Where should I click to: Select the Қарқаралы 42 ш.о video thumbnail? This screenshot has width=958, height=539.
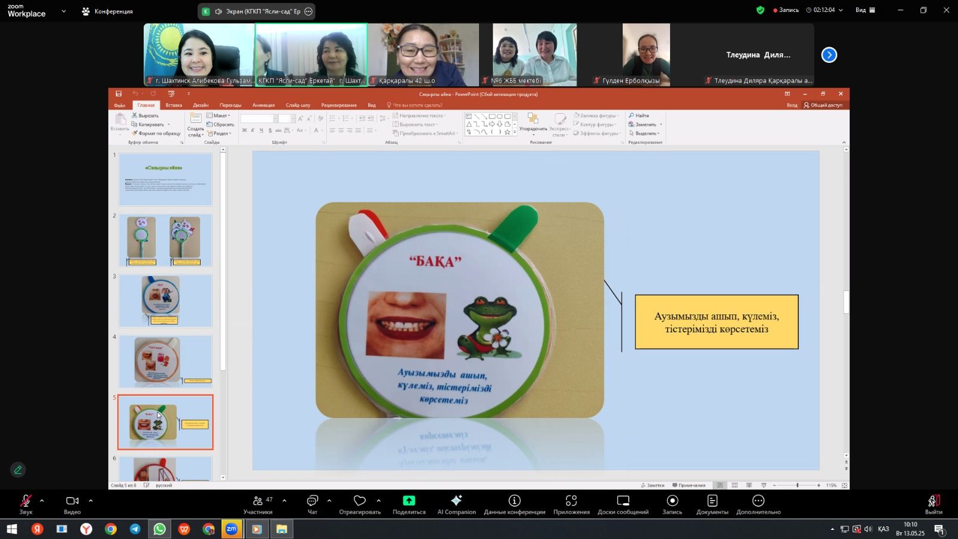[423, 54]
